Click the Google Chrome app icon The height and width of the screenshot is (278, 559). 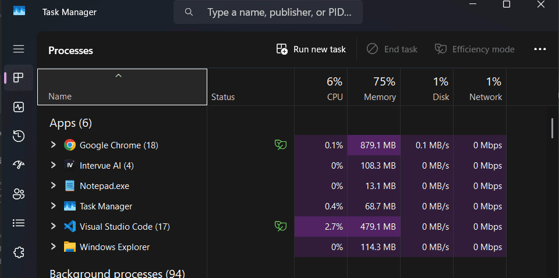[70, 145]
